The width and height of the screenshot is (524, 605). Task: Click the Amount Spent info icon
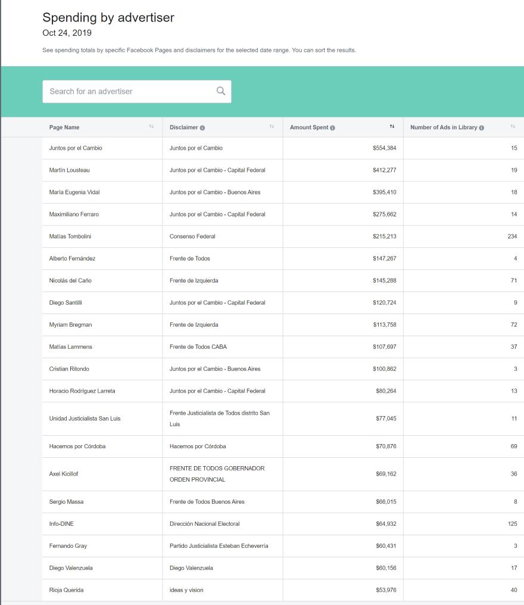(332, 128)
